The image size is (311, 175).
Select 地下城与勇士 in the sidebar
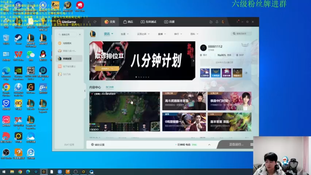point(69,66)
